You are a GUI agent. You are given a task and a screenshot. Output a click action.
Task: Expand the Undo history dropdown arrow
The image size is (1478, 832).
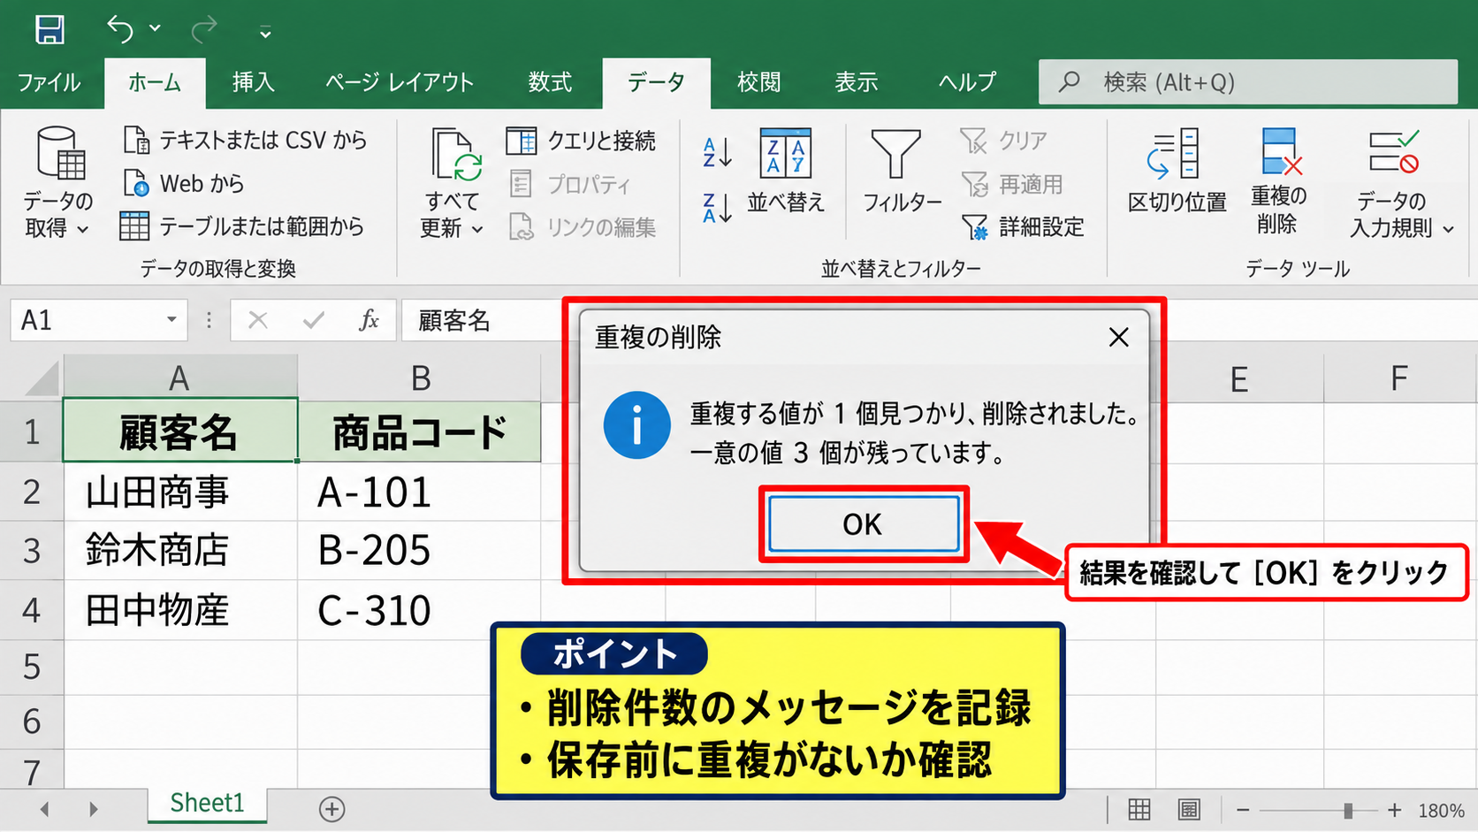click(155, 28)
